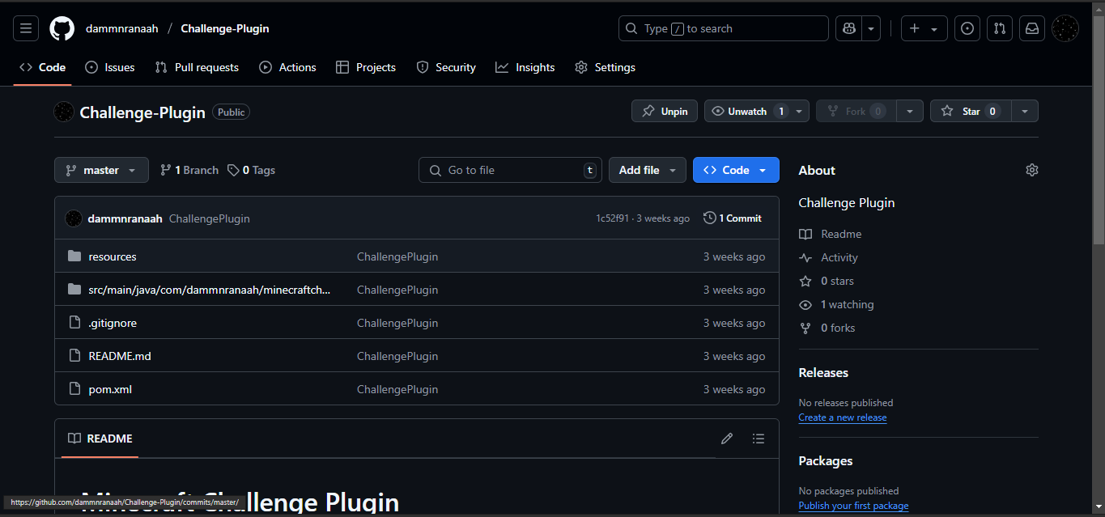Select the Code tab
Viewport: 1105px width, 517px height.
coord(42,67)
